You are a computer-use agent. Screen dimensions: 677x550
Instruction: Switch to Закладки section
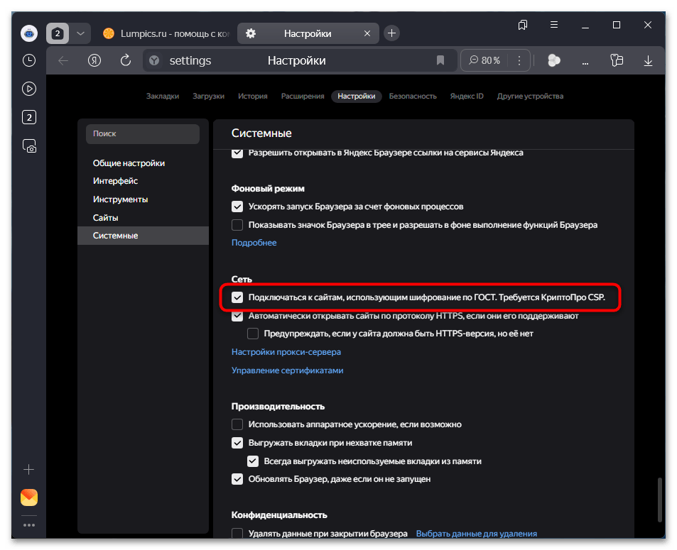pos(163,97)
